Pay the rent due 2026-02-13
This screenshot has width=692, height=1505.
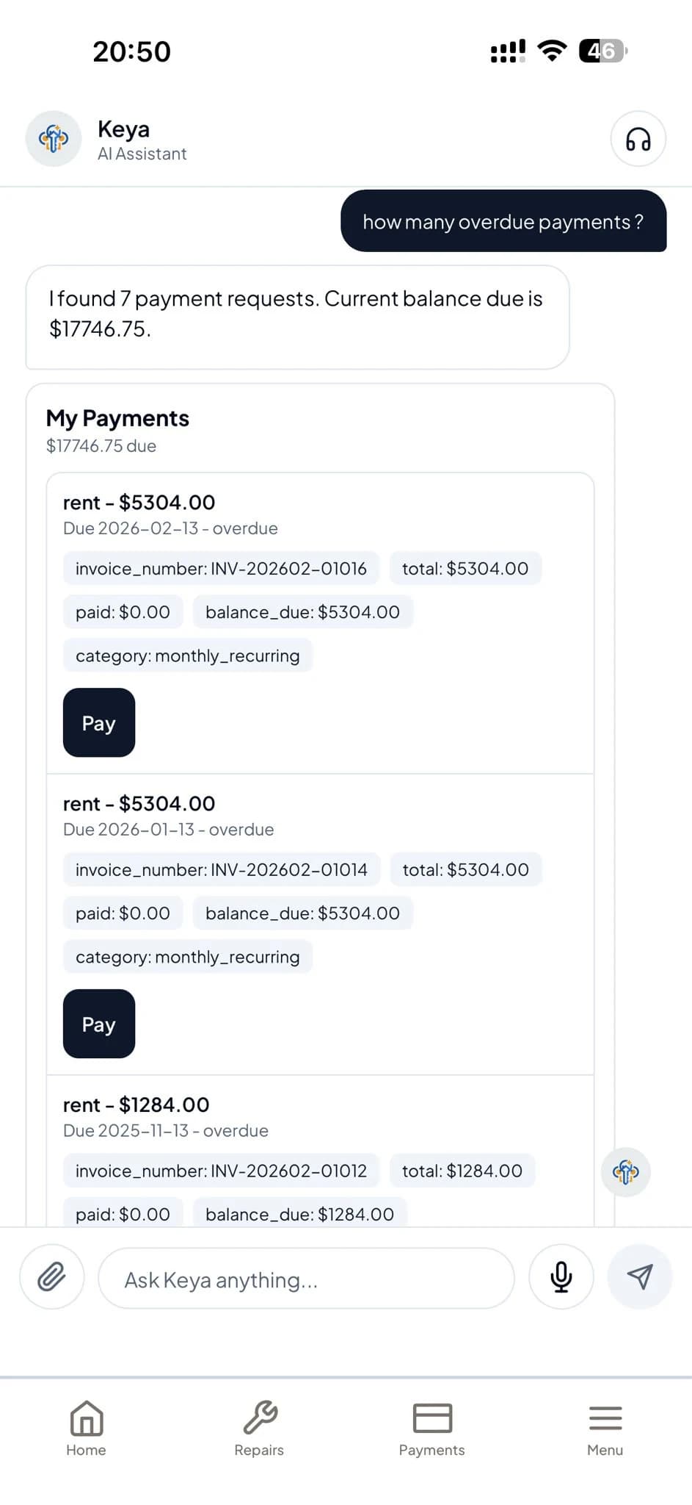(x=99, y=722)
